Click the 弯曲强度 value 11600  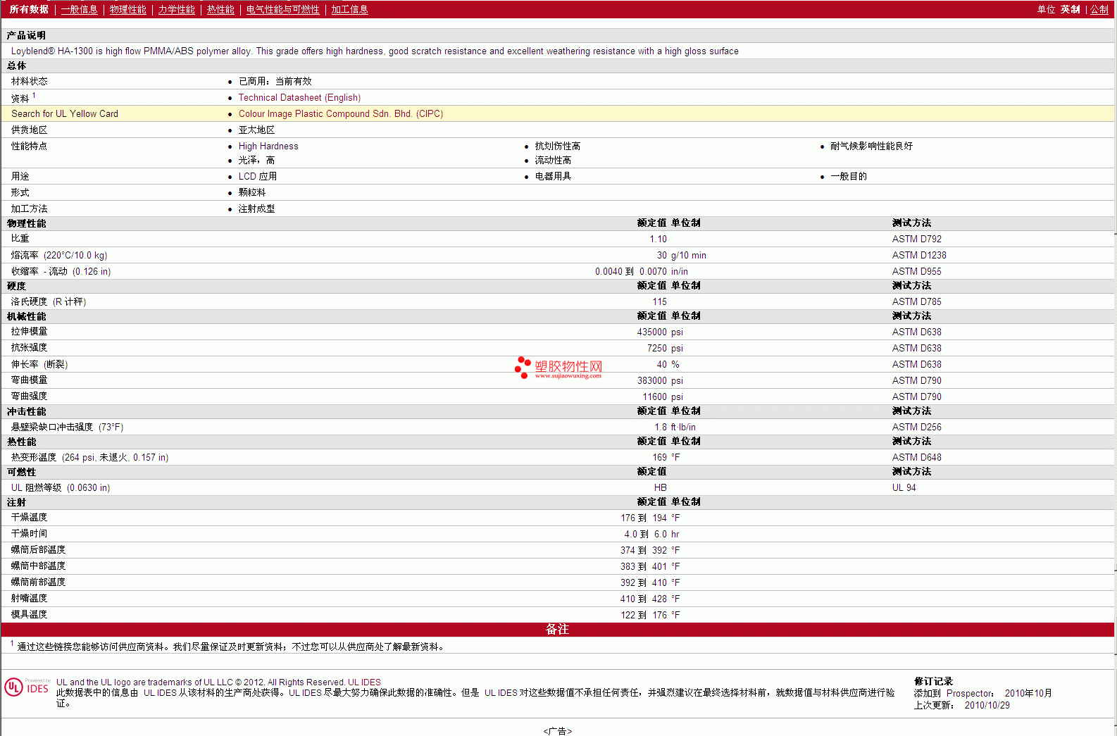tap(654, 397)
